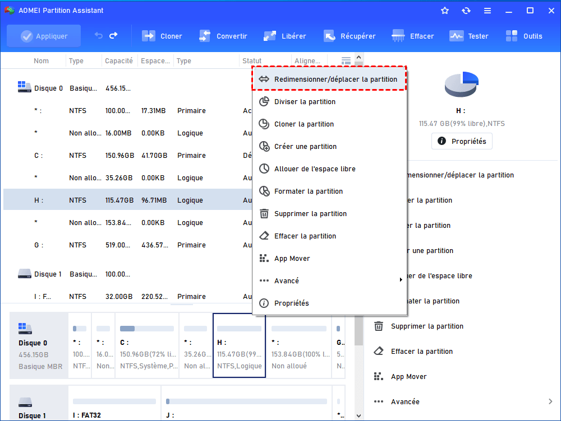Click the H: partition block in disk map
The width and height of the screenshot is (561, 421).
240,345
